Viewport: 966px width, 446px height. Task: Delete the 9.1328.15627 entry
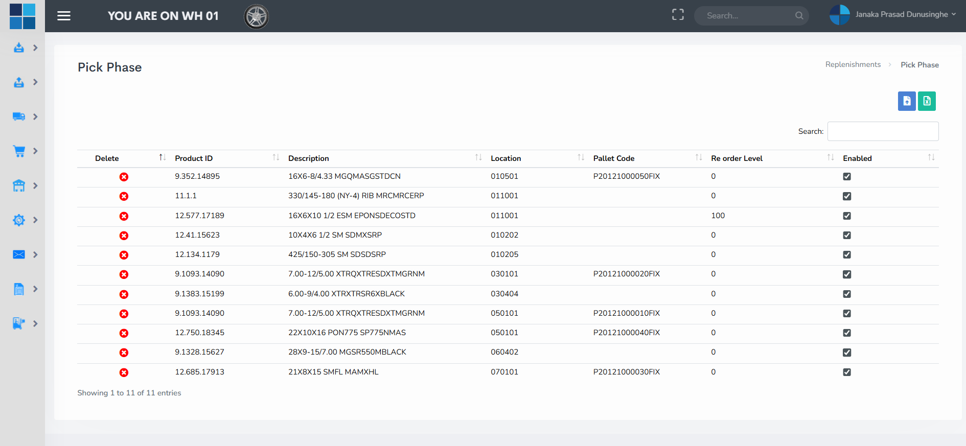click(x=124, y=353)
